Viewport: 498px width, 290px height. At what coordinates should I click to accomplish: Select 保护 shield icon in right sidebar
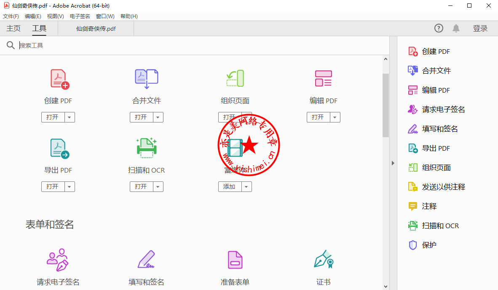click(412, 245)
